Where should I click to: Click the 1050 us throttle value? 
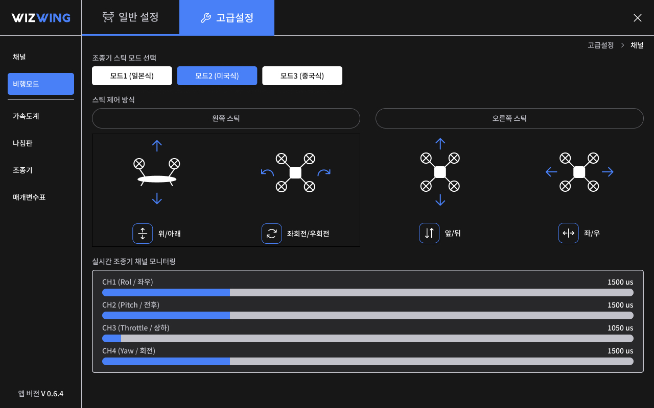[x=620, y=328]
